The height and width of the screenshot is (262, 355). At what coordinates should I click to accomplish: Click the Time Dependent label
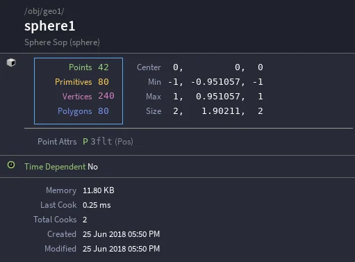55,167
